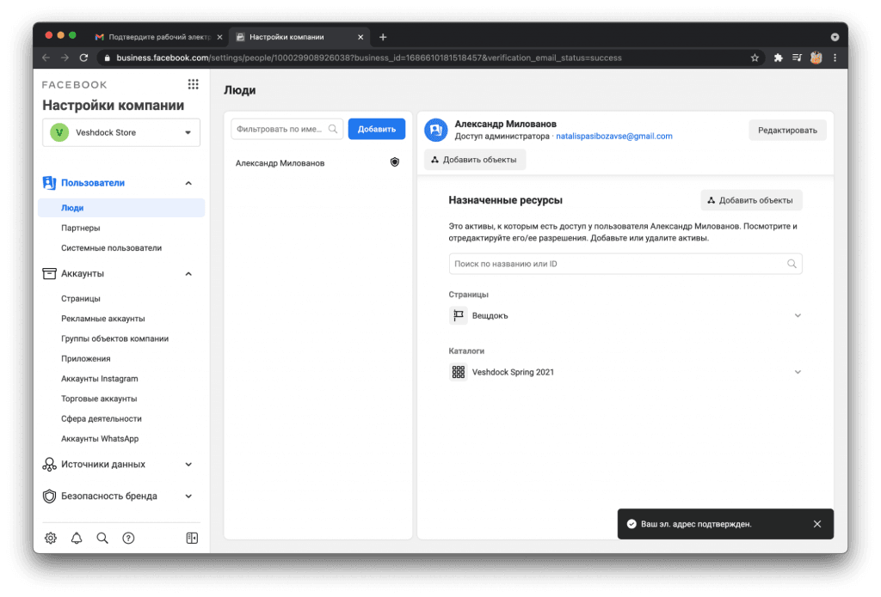Open the Veshdock Store company dropdown

click(121, 132)
